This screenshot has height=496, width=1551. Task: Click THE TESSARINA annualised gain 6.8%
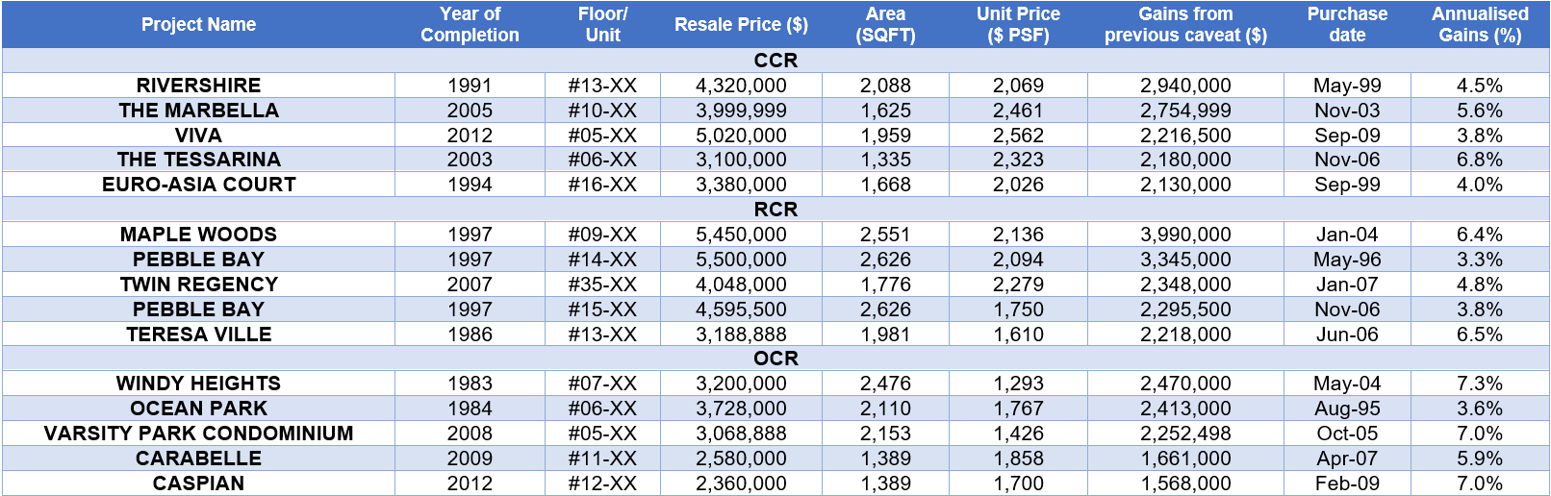[x=1480, y=160]
